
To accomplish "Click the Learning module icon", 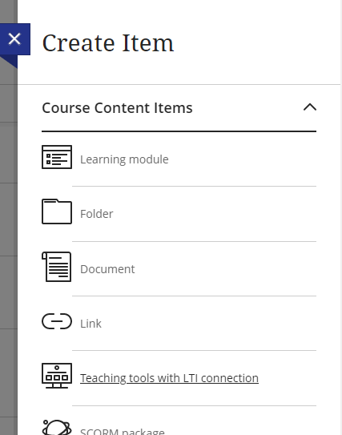I will point(57,157).
